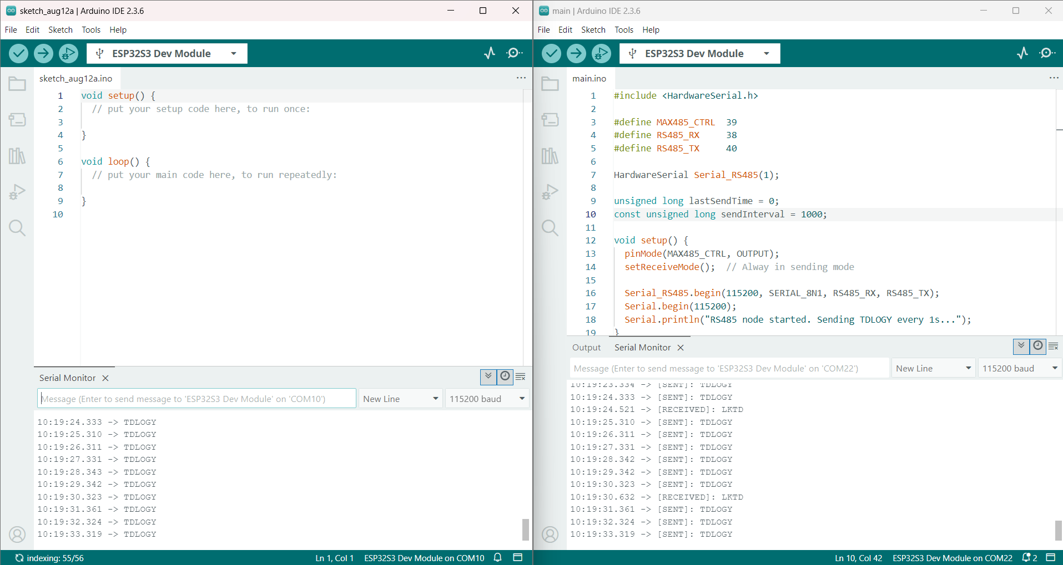Click 'ESP32S3 Dev Module on COM22' status text
Screen dimensions: 1063x565
(x=953, y=558)
